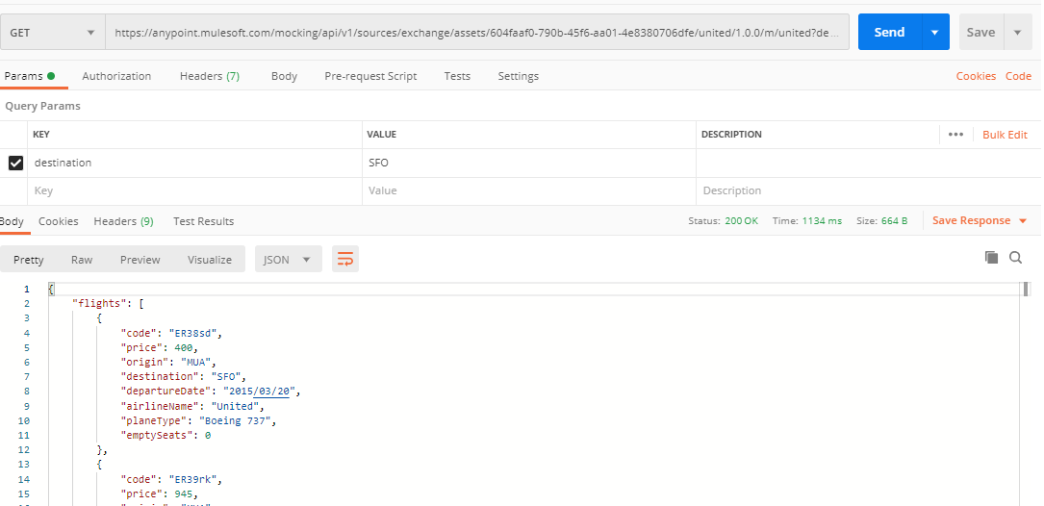Toggle the destination parameter checkbox
This screenshot has height=506, width=1044.
pyautogui.click(x=15, y=163)
